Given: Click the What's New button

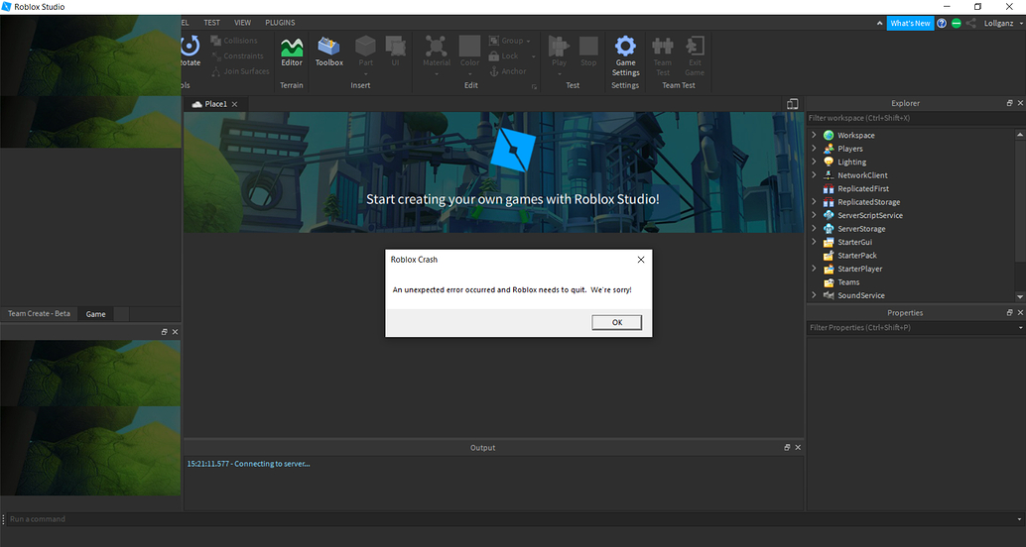Looking at the screenshot, I should (x=910, y=24).
